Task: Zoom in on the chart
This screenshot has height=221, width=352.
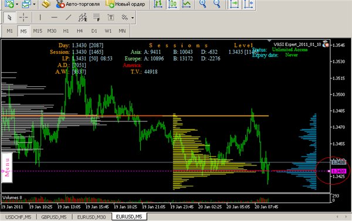Action: click(203, 4)
